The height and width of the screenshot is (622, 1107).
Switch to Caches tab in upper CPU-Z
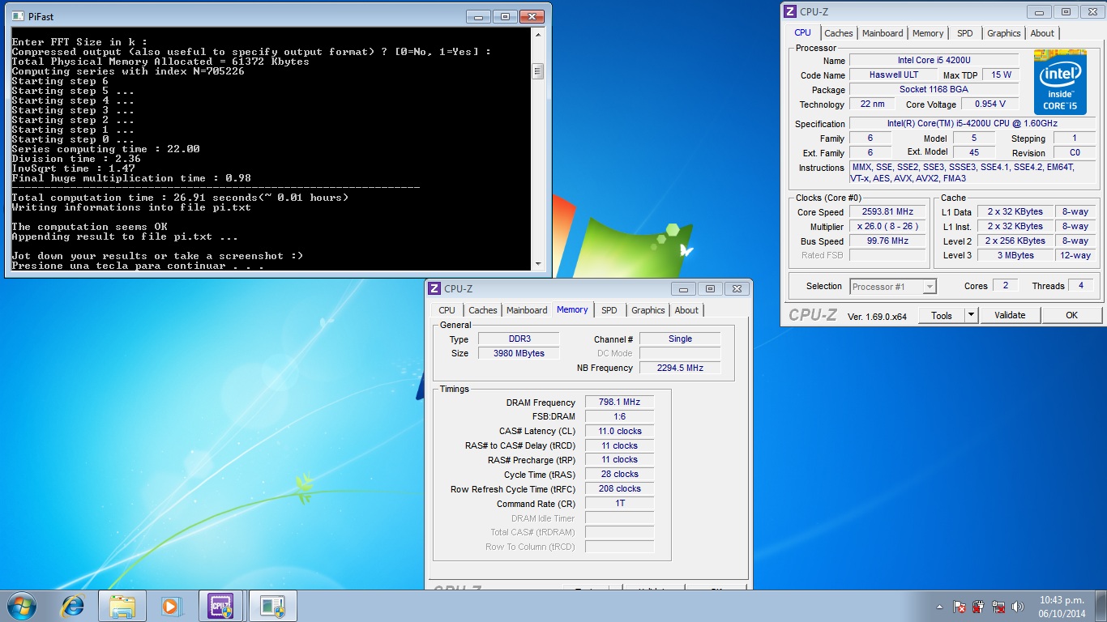tap(838, 33)
